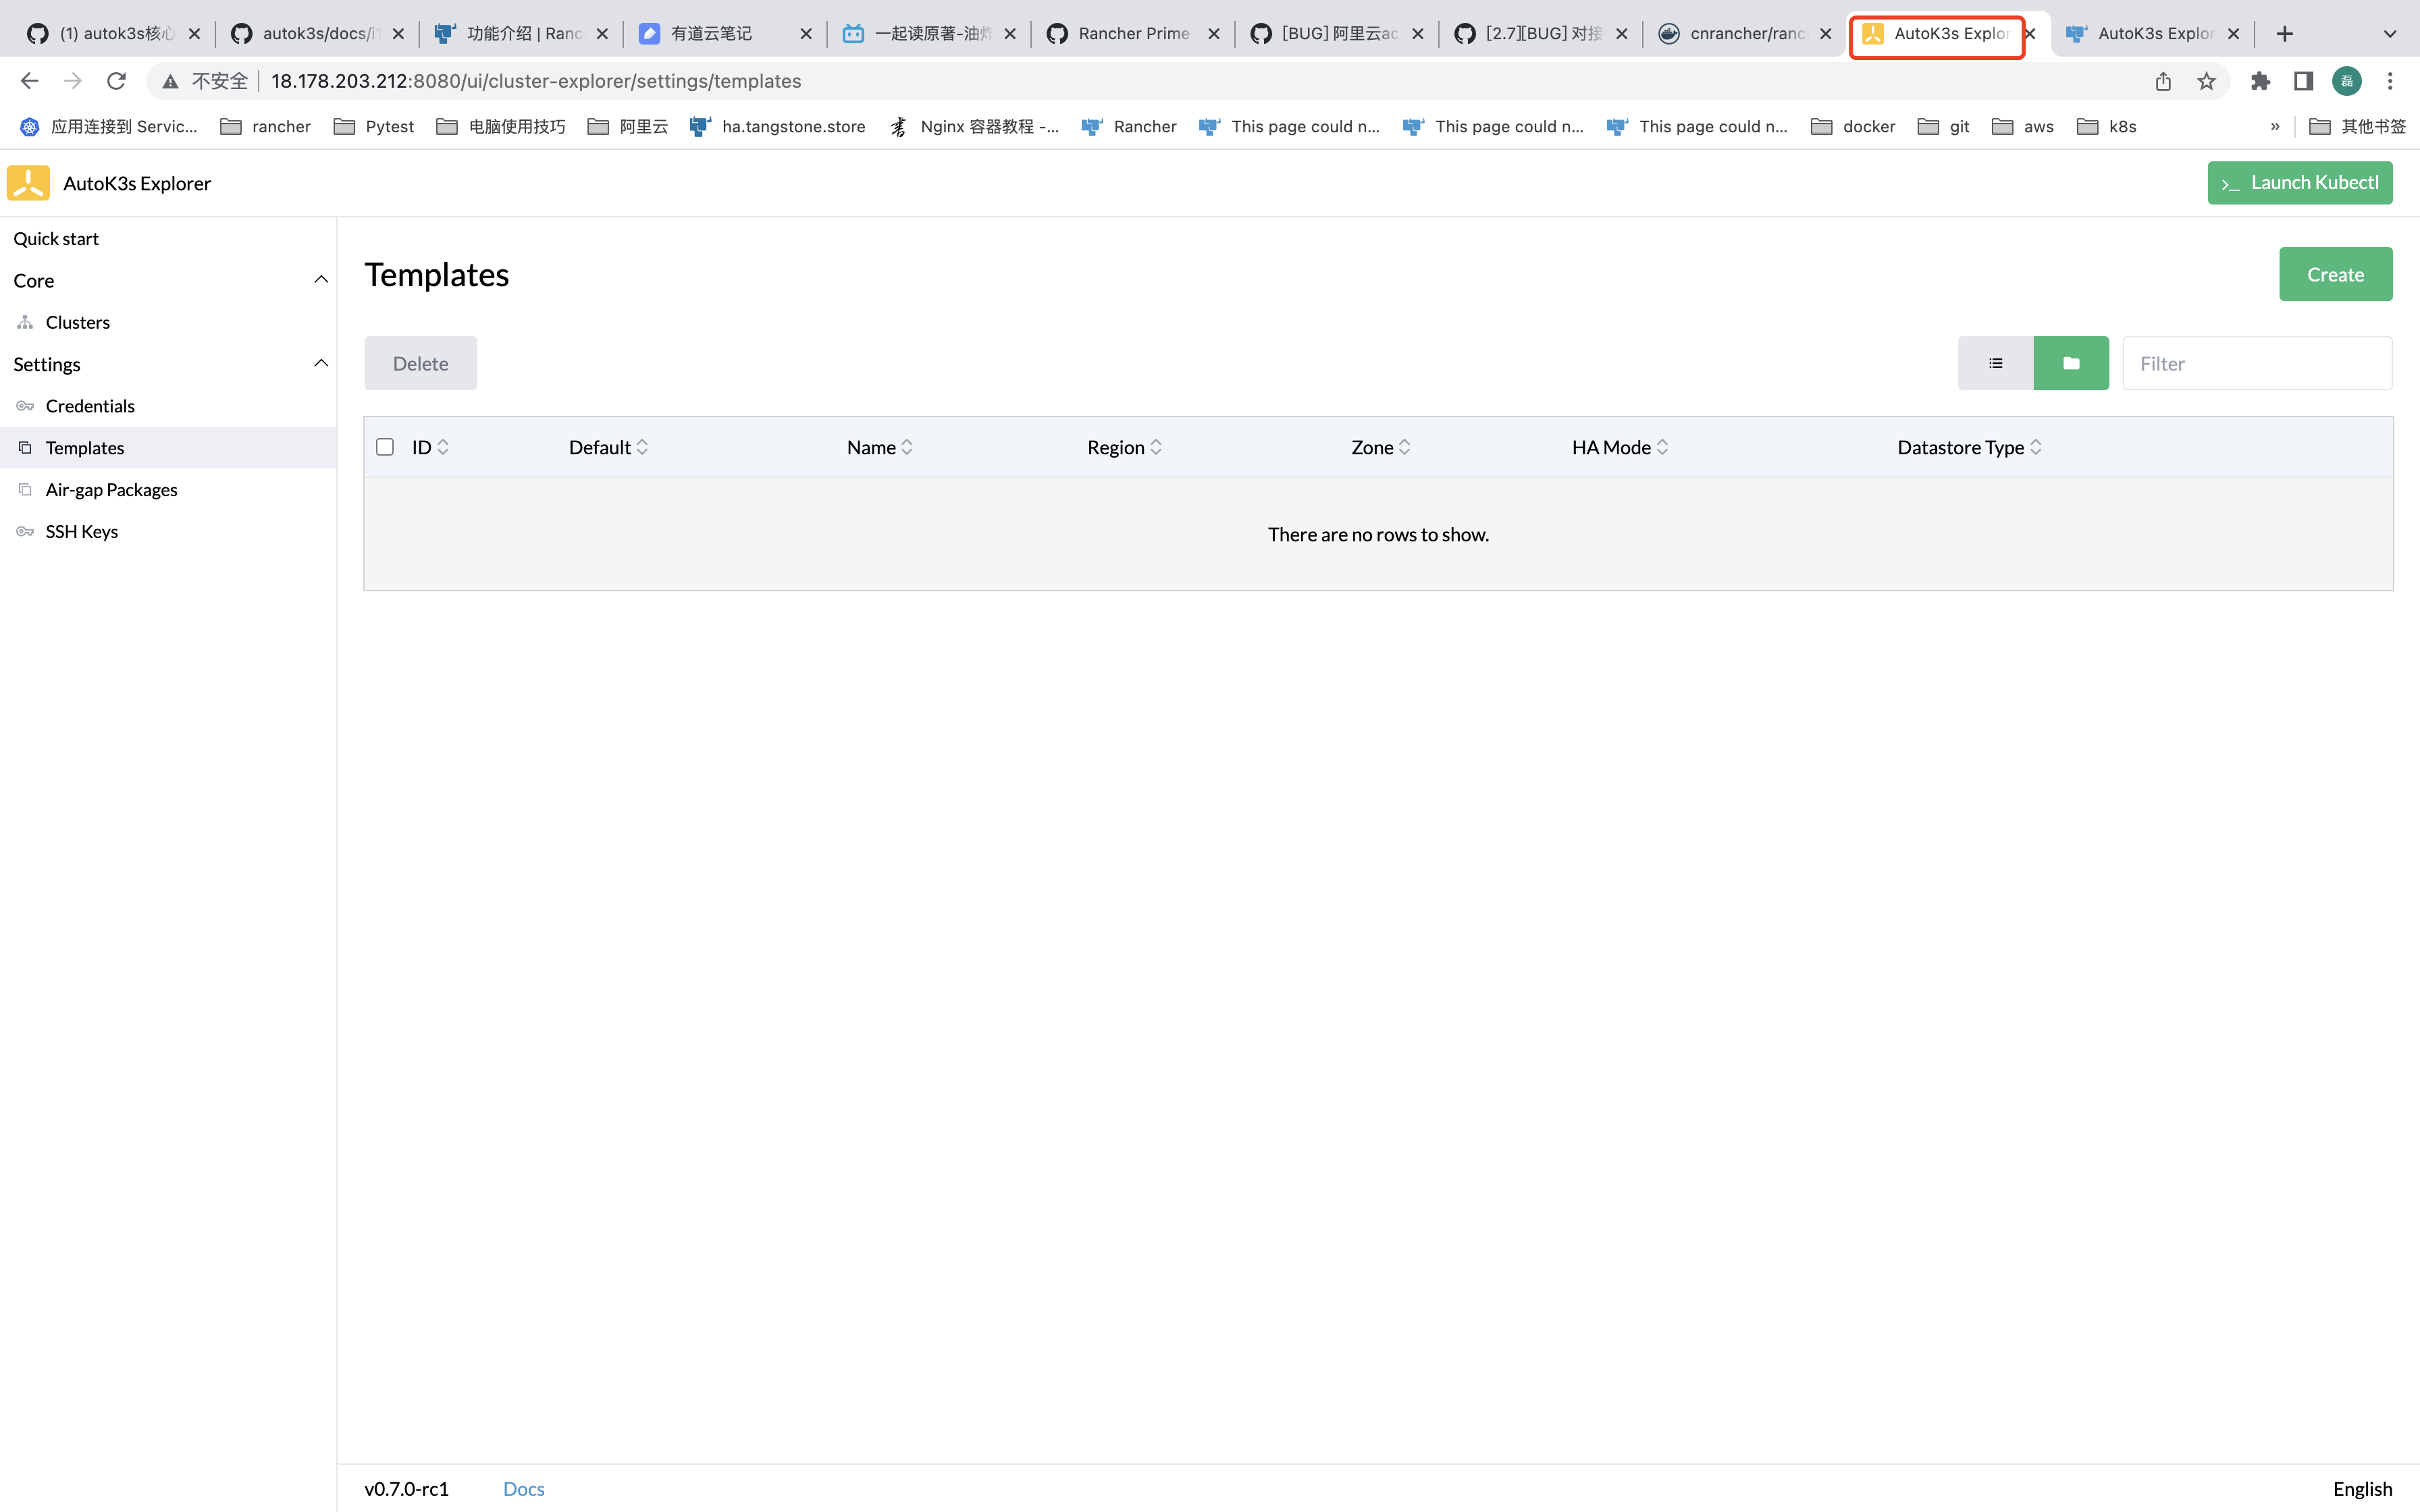Screen dimensions: 2420x1512
Task: Open the SSH Keys page
Action: 81,531
